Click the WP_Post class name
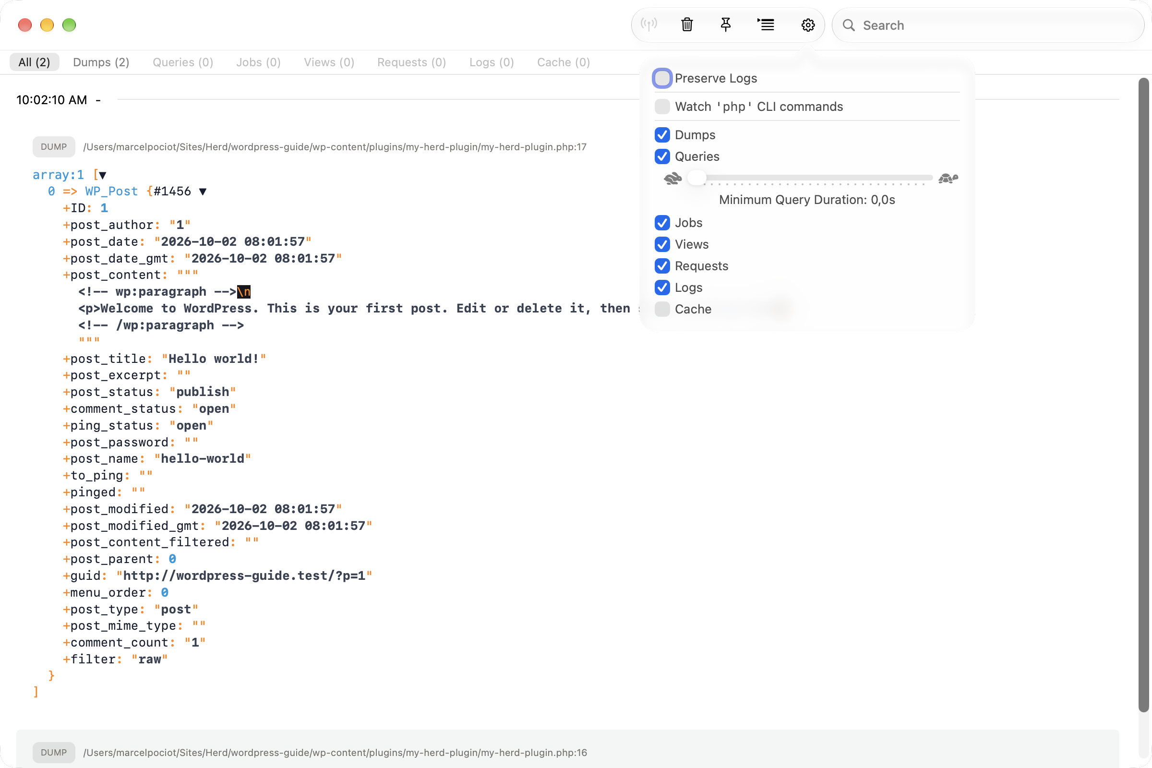The image size is (1152, 768). [112, 192]
